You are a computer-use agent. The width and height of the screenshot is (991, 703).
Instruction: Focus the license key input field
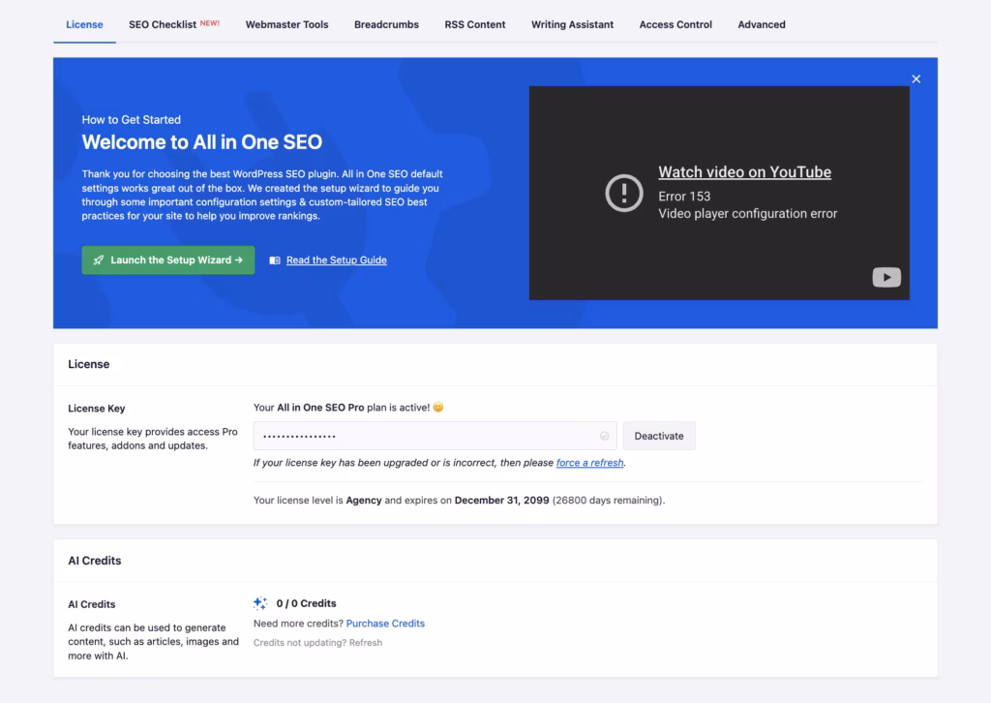tap(435, 436)
